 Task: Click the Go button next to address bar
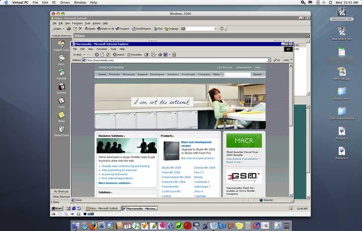pos(277,60)
